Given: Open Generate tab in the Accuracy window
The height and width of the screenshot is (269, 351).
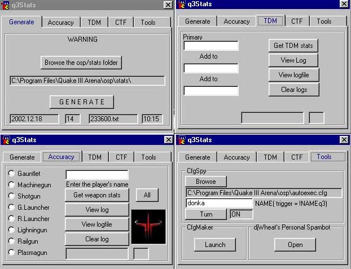Looking at the screenshot, I should pos(22,157).
